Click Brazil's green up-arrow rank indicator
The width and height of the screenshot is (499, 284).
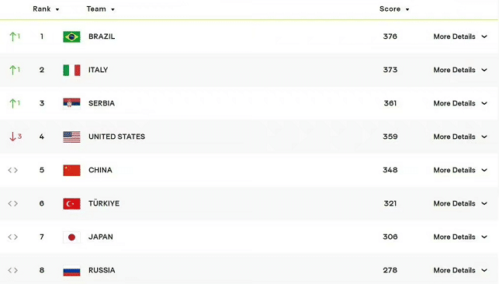[15, 36]
